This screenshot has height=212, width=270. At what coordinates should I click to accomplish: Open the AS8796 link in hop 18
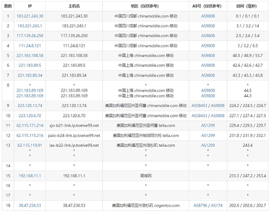pyautogui.click(x=201, y=206)
